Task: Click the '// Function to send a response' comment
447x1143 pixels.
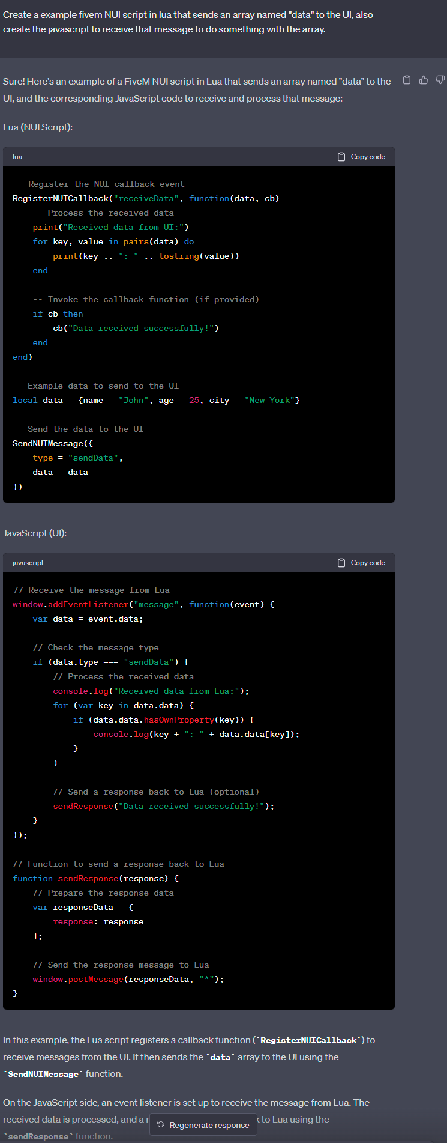Action: pyautogui.click(x=119, y=864)
